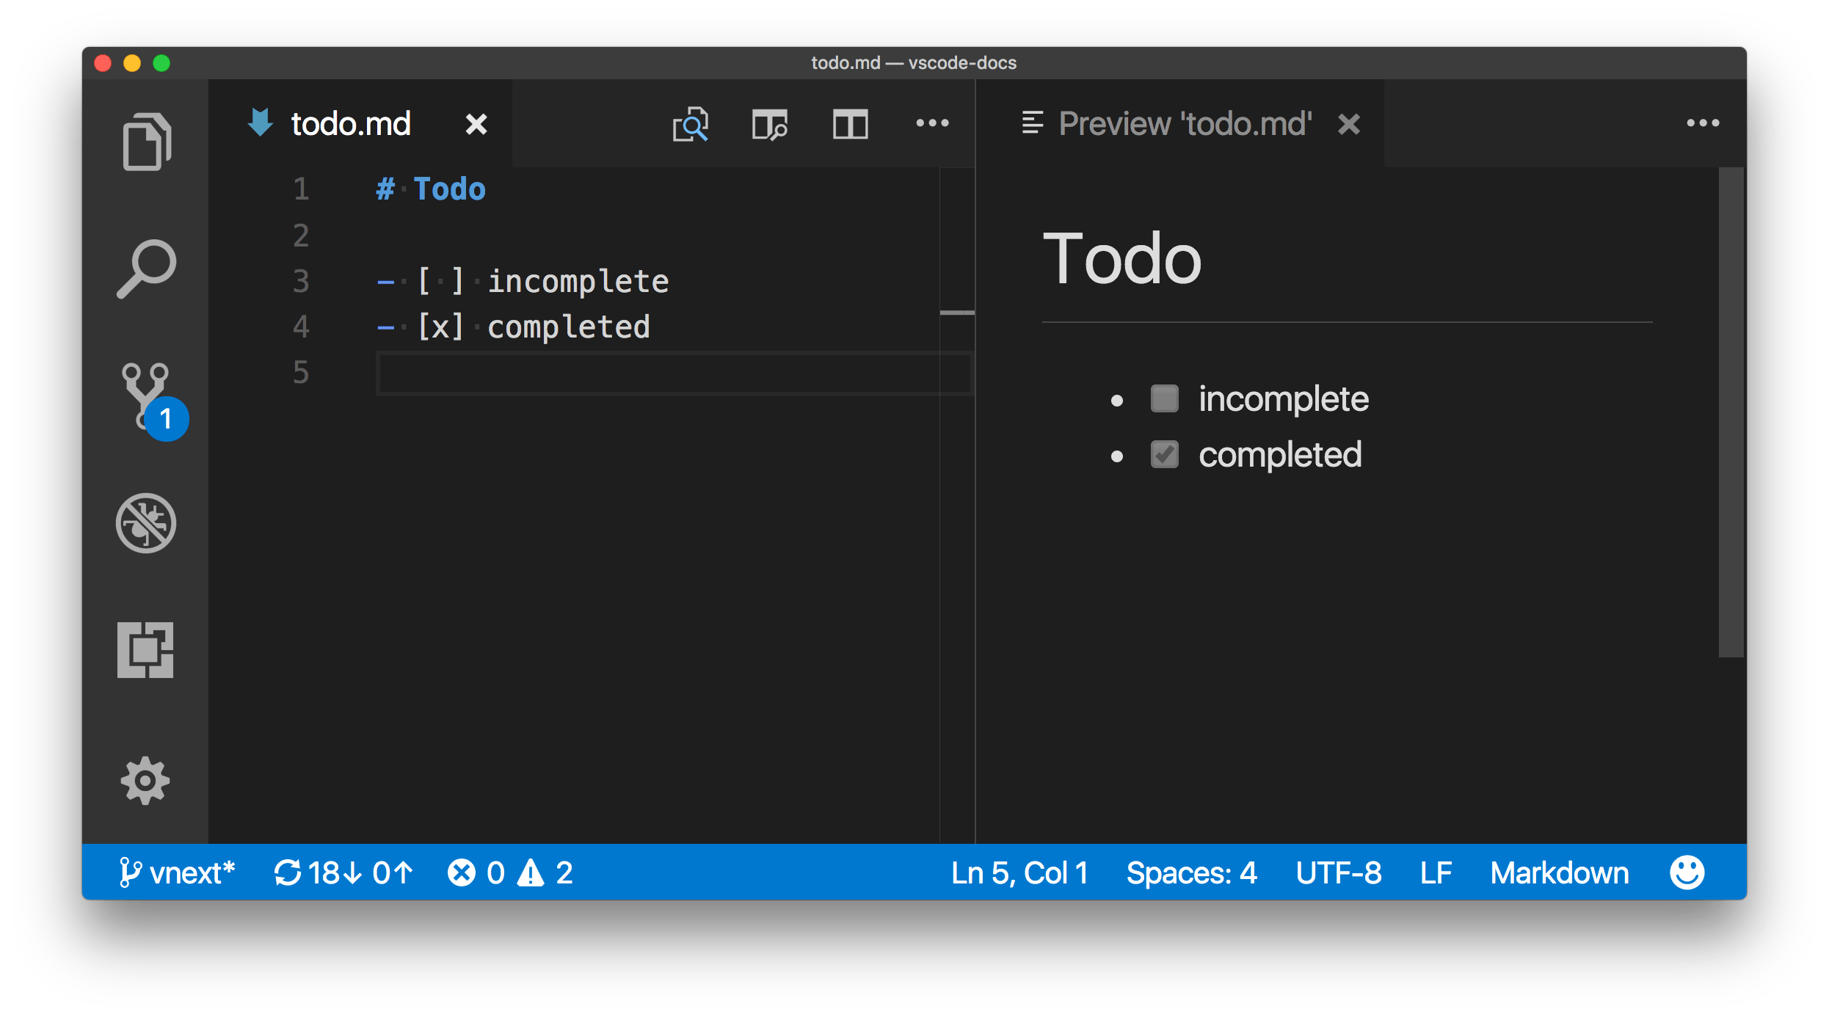Viewport: 1829px width, 1017px height.
Task: Click the Synchronize Changes status item
Action: click(343, 873)
